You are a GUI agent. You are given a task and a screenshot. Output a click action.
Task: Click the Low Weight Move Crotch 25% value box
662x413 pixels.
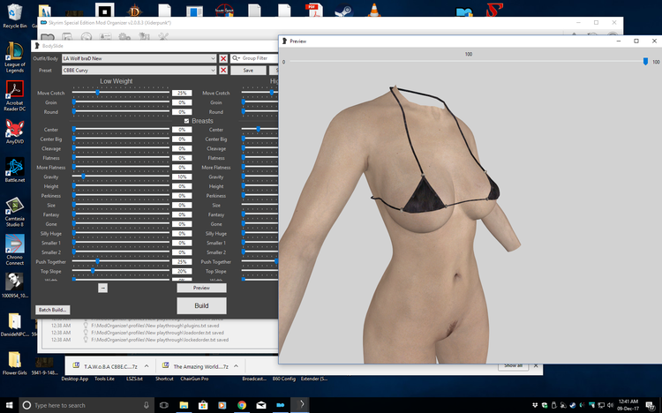pyautogui.click(x=182, y=93)
